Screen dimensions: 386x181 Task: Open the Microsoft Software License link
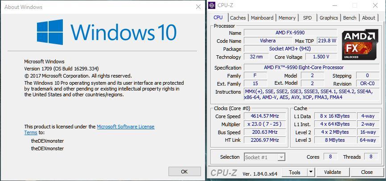point(126,127)
